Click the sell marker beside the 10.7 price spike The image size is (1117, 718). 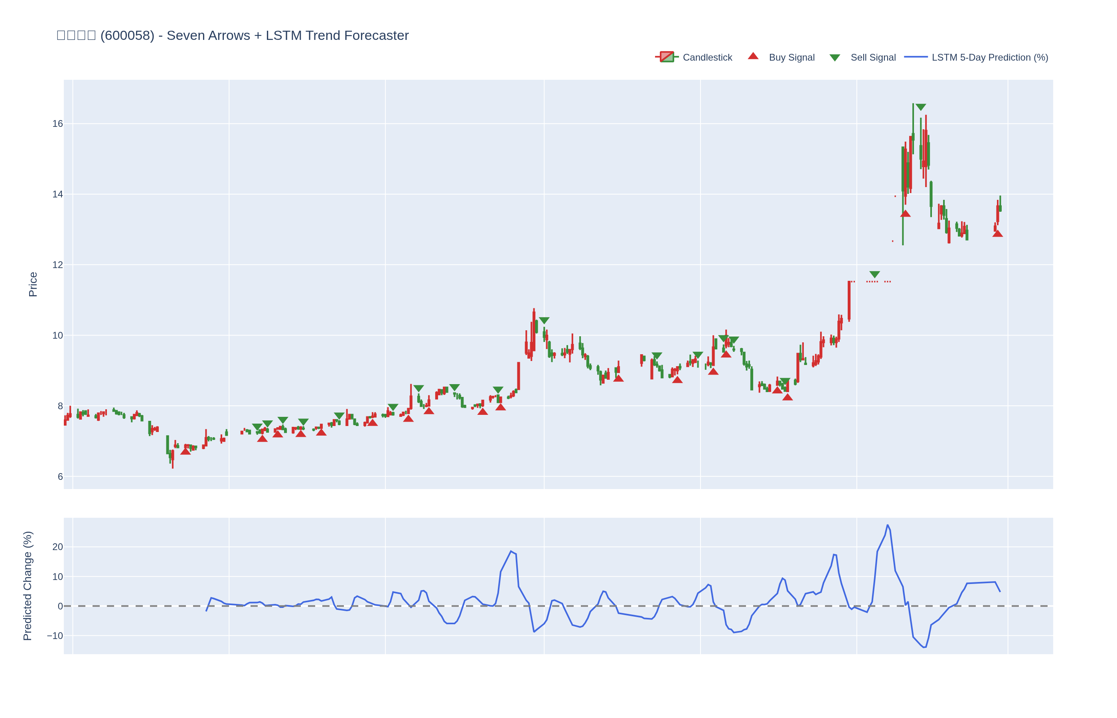[544, 320]
